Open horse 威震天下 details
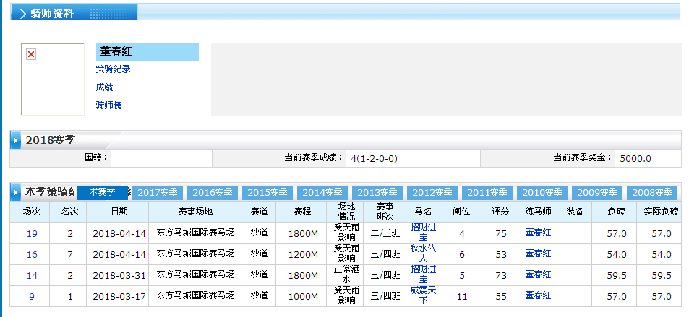This screenshot has width=689, height=317. click(x=423, y=295)
